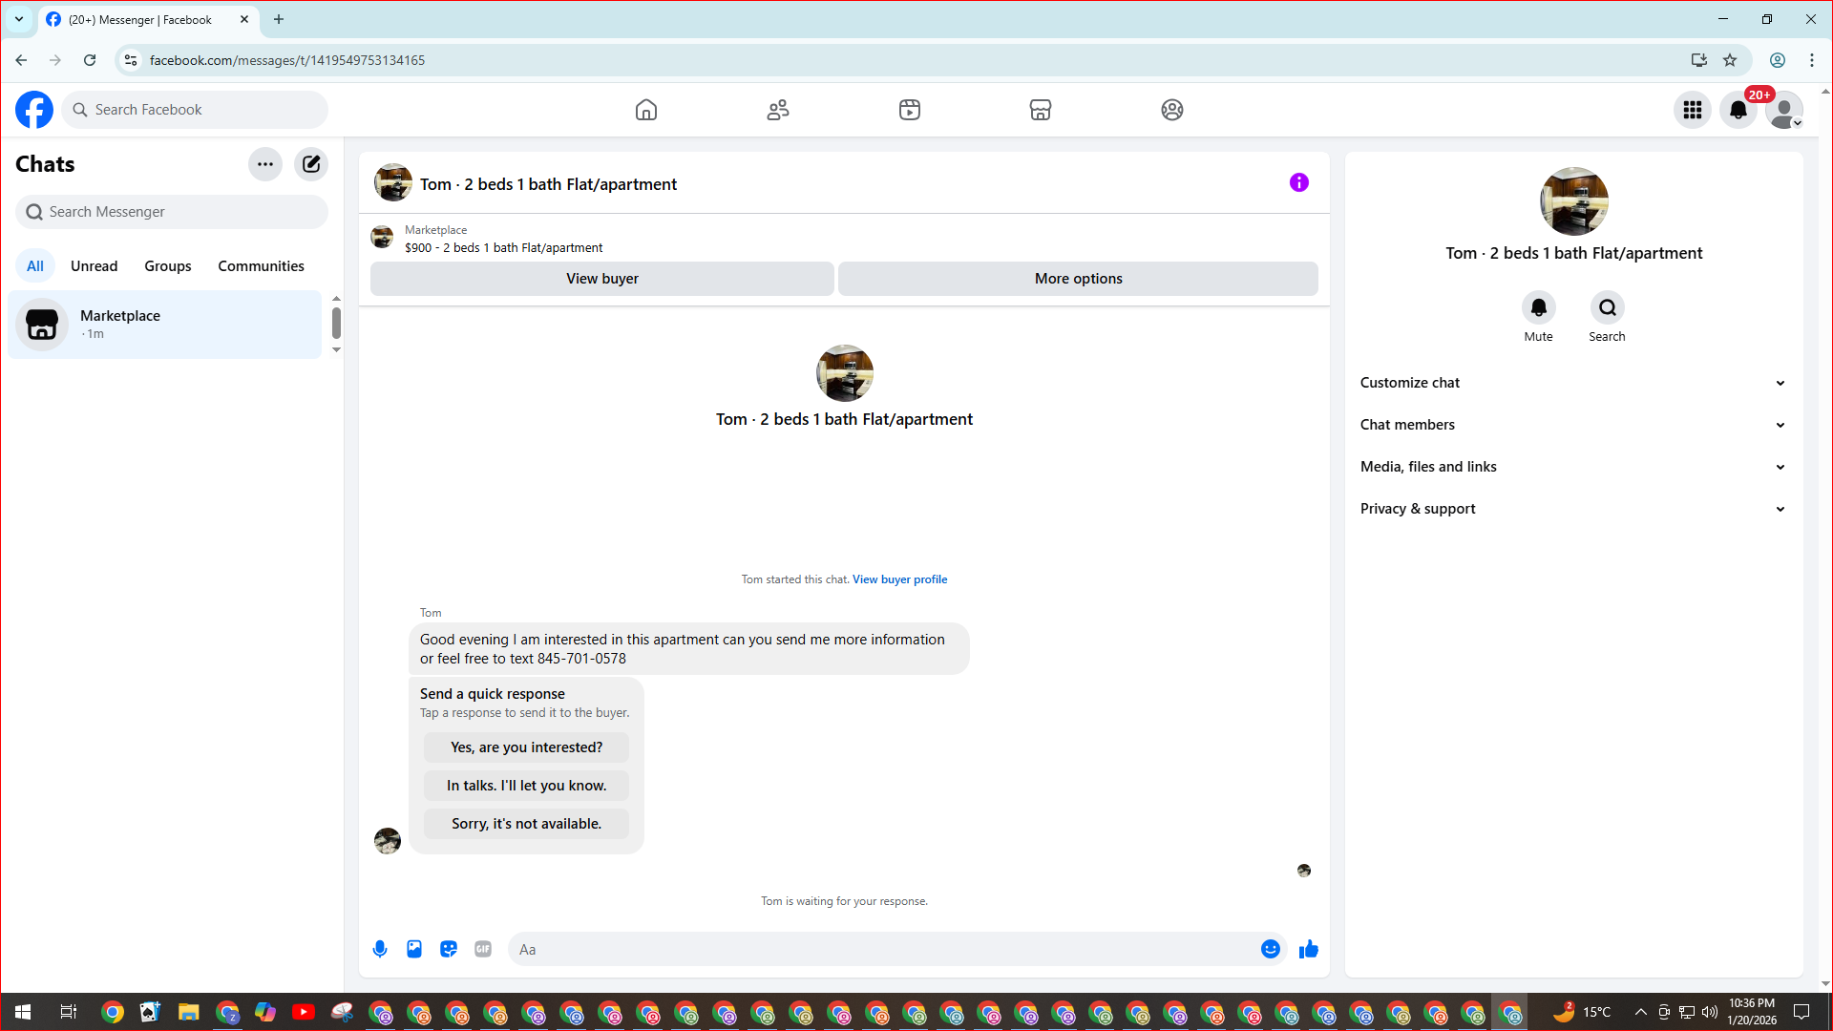
Task: Open chat options ellipsis menu
Action: [265, 164]
